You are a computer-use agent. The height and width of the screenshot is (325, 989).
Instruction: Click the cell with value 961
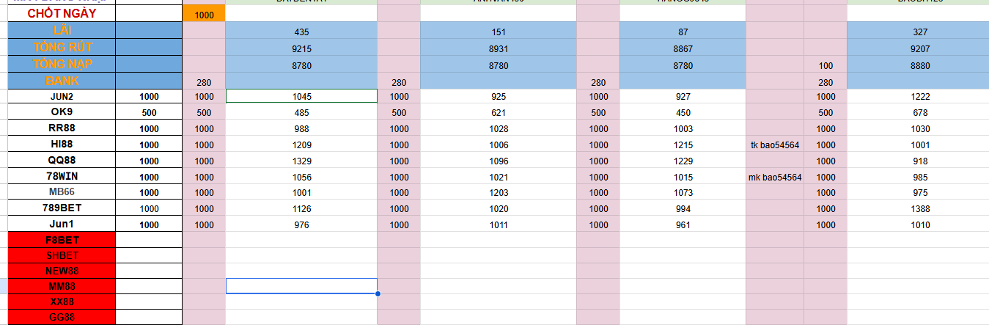(x=683, y=225)
